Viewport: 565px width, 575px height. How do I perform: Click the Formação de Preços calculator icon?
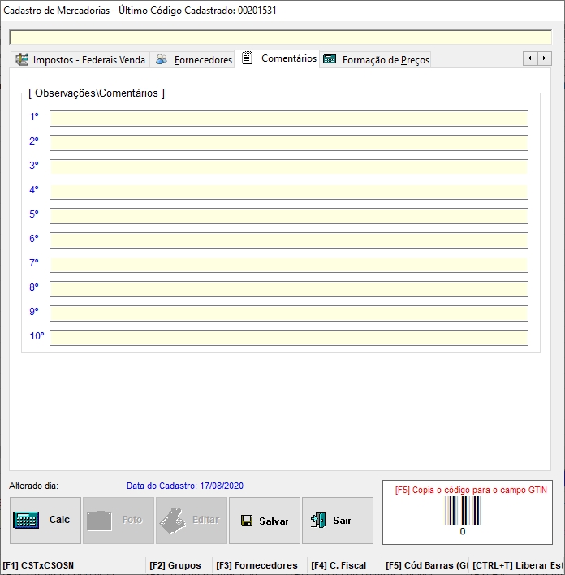pos(330,59)
